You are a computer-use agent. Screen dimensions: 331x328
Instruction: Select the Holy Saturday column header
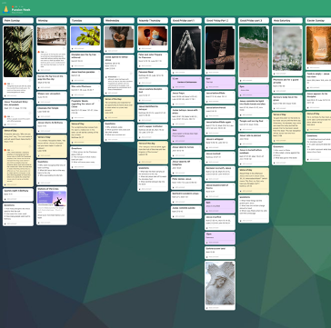pyautogui.click(x=287, y=21)
